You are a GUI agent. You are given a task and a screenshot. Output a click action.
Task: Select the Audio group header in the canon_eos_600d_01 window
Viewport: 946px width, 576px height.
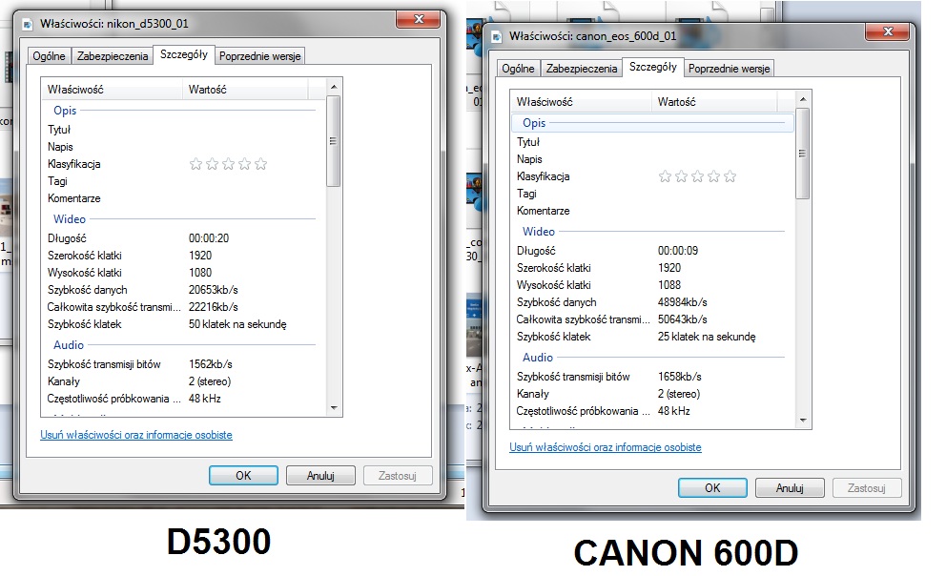(x=653, y=358)
